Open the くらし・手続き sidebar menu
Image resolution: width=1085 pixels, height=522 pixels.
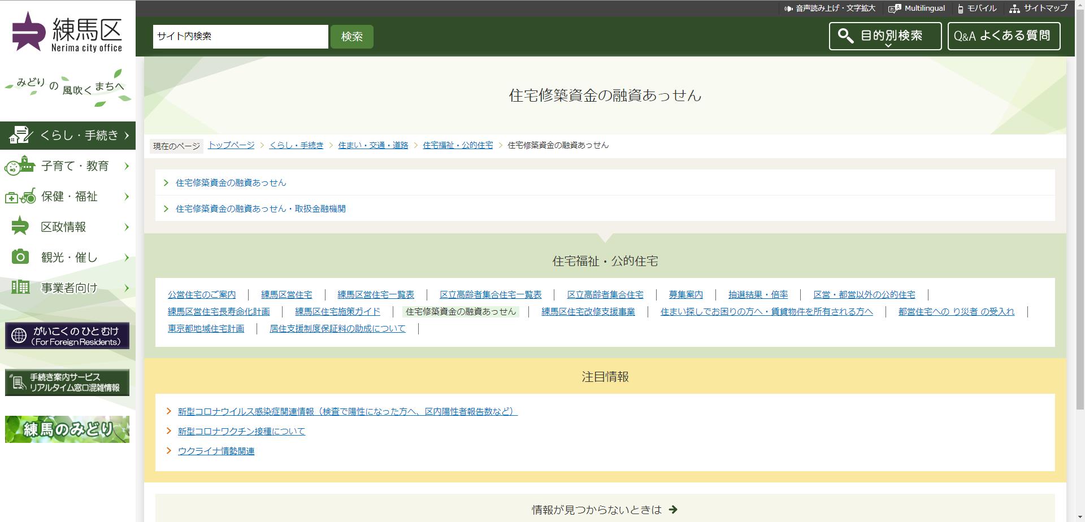[68, 136]
